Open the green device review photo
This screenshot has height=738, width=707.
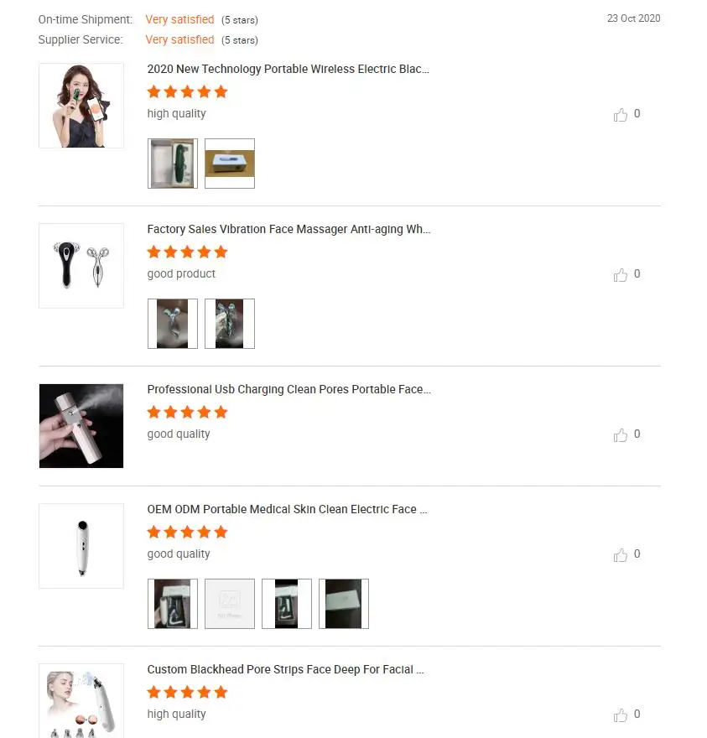[x=173, y=164]
